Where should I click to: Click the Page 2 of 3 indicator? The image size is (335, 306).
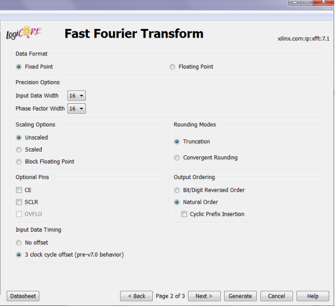pyautogui.click(x=170, y=296)
